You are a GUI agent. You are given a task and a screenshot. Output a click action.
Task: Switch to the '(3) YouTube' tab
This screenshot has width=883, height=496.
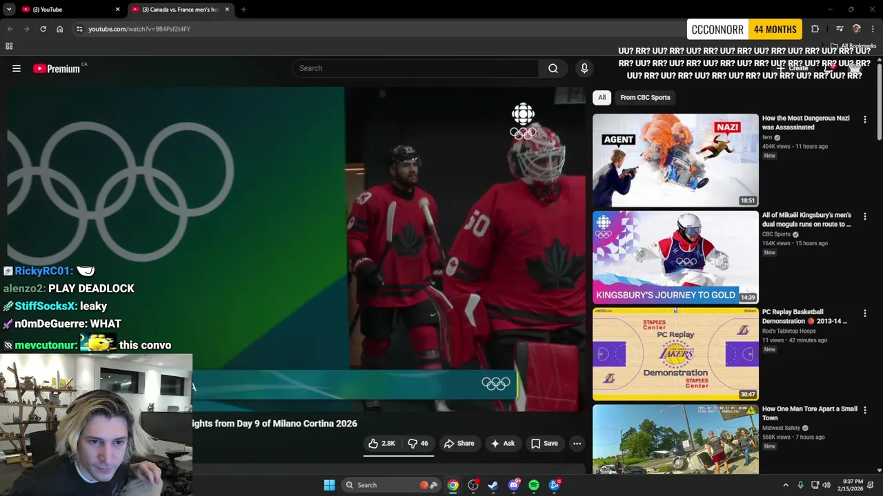click(x=69, y=10)
